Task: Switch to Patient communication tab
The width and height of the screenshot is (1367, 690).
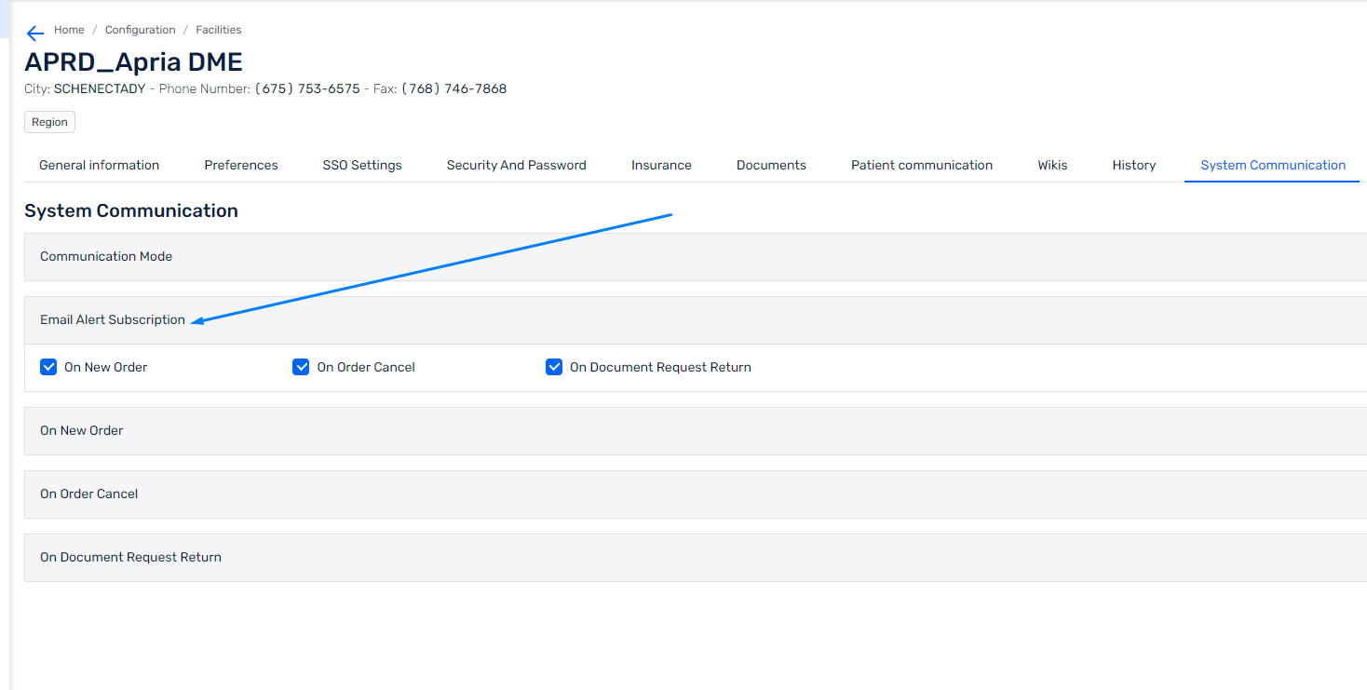Action: (922, 165)
